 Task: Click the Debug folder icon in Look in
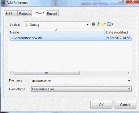click(x=26, y=25)
